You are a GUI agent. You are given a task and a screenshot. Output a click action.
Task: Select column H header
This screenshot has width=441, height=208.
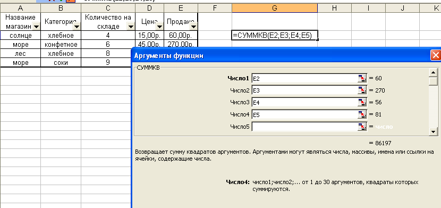pyautogui.click(x=334, y=8)
